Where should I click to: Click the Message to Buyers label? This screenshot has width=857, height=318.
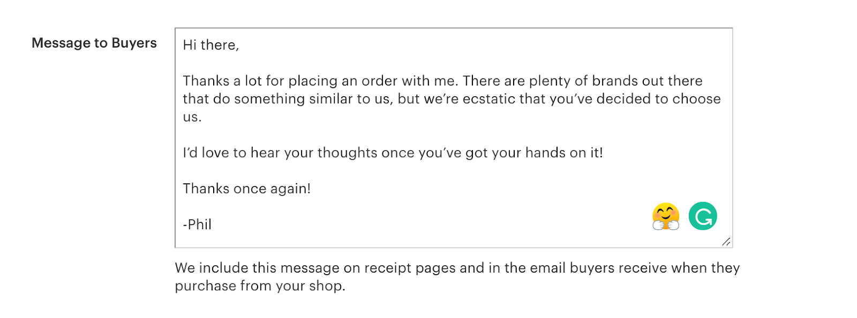coord(94,43)
